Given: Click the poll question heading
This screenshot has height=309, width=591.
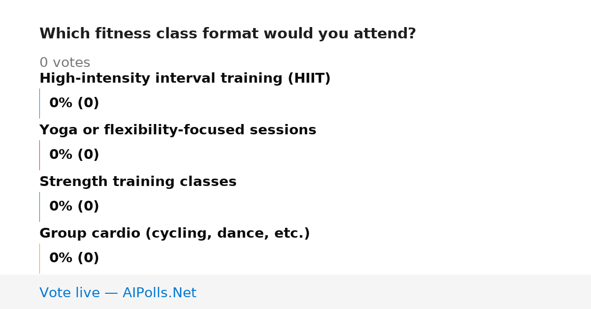Looking at the screenshot, I should click(x=228, y=34).
